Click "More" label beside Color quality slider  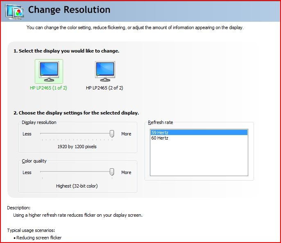(126, 172)
